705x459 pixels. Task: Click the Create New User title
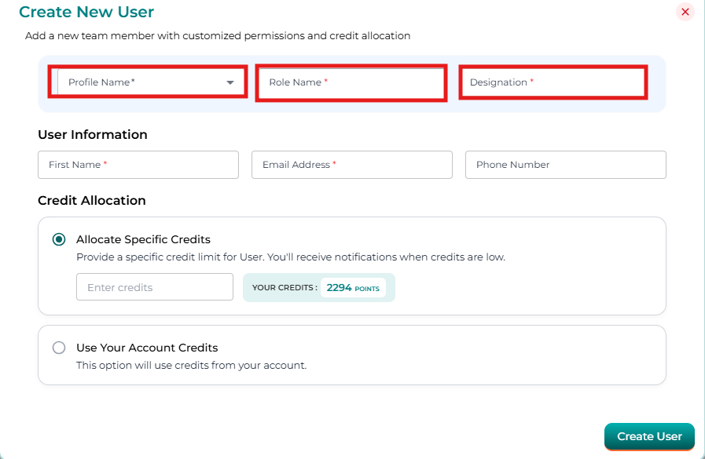86,12
